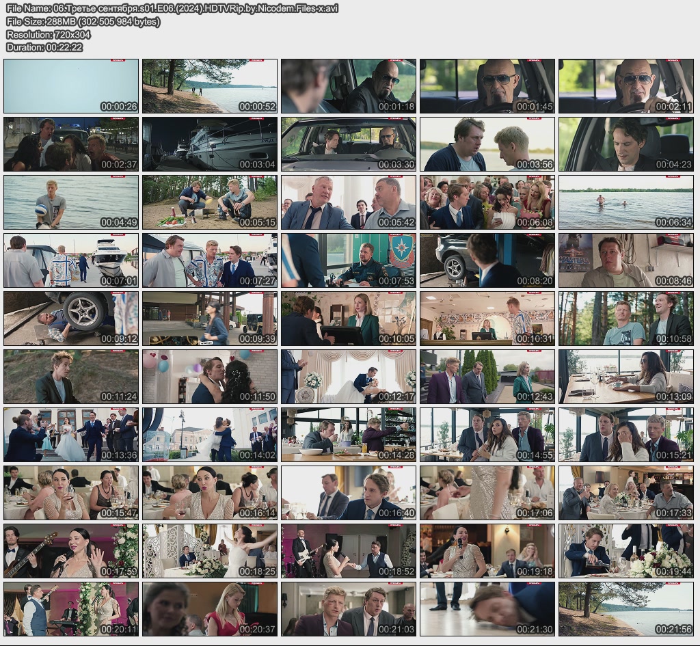
Task: Click the Resolution 720x304 text
Action: point(49,34)
